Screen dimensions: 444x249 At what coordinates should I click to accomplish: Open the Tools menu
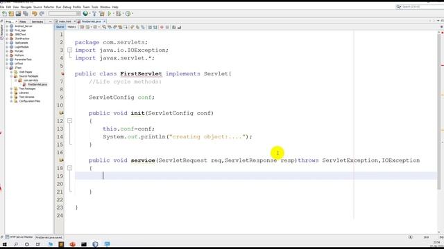pos(94,7)
